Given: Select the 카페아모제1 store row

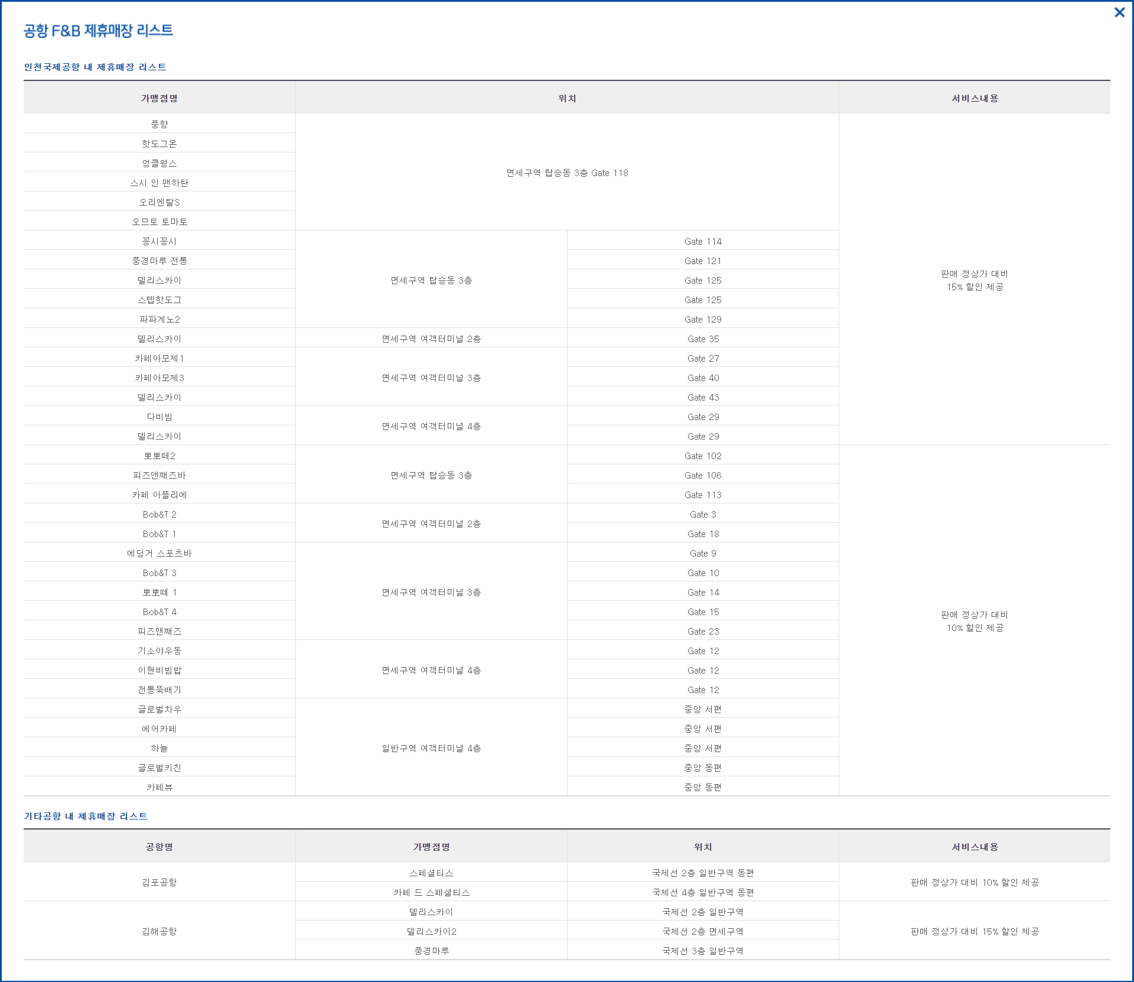Looking at the screenshot, I should tap(159, 358).
